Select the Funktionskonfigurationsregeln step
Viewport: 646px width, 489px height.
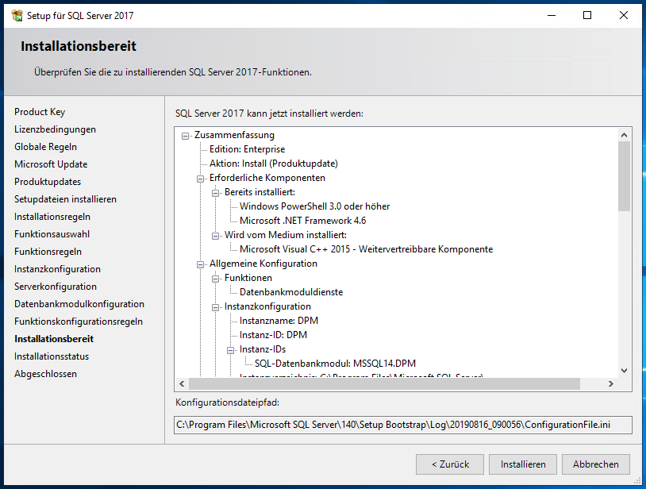coord(79,322)
